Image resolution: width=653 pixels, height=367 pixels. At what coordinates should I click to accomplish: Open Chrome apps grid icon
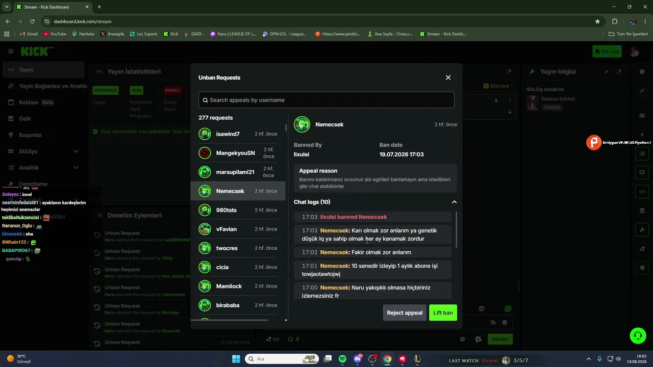point(7,34)
